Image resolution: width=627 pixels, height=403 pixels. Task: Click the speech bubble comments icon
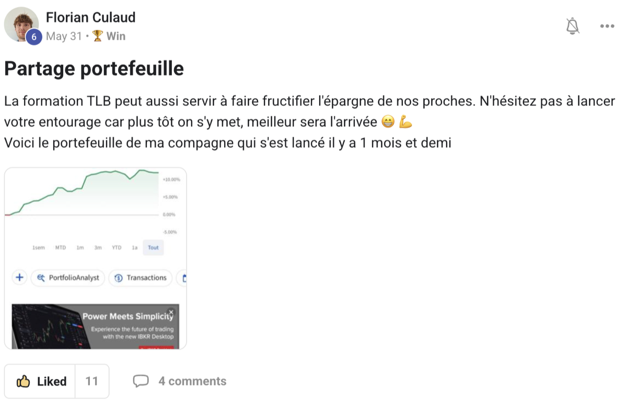coord(141,381)
